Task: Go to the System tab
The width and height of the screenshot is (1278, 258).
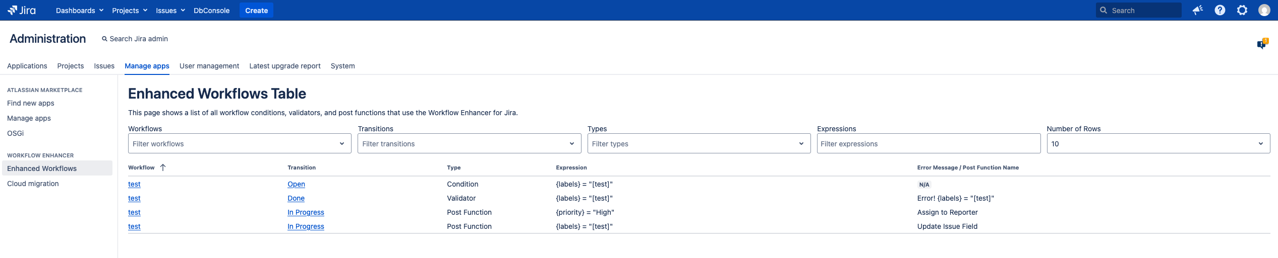Action: pos(342,66)
